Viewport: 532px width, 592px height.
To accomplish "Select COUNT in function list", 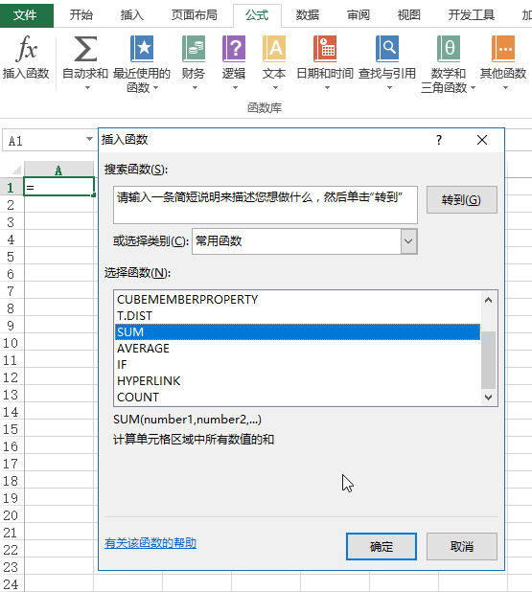I will tap(297, 397).
